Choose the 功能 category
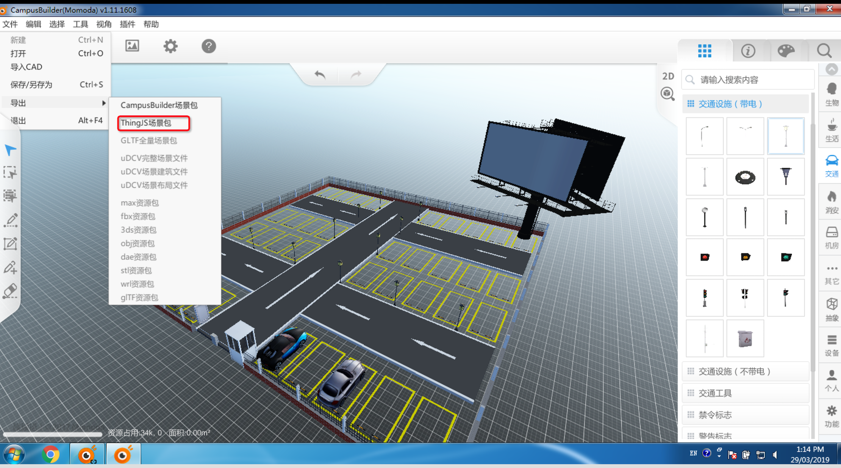This screenshot has height=468, width=841. coord(832,417)
